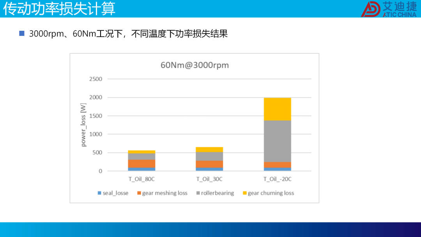Select yellow churning segment of T_Oil_-20C bar

(278, 109)
